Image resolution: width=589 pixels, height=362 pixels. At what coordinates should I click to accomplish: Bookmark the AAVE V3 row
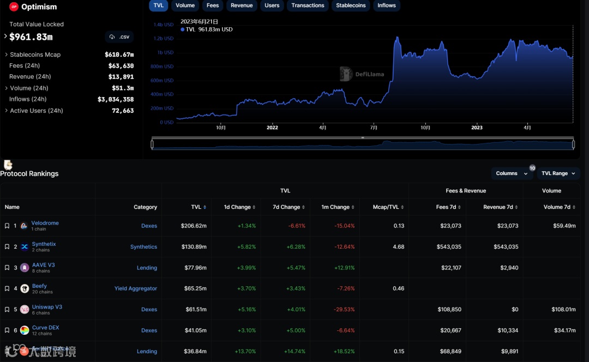(x=7, y=268)
